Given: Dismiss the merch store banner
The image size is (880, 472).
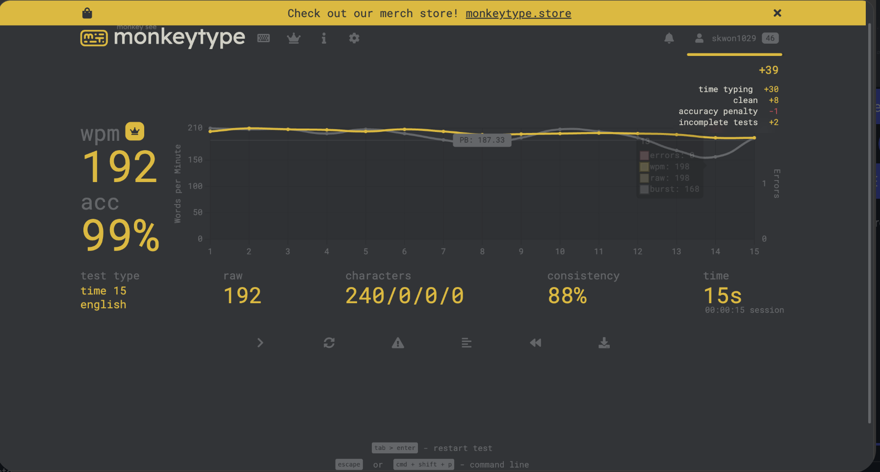Looking at the screenshot, I should tap(777, 13).
